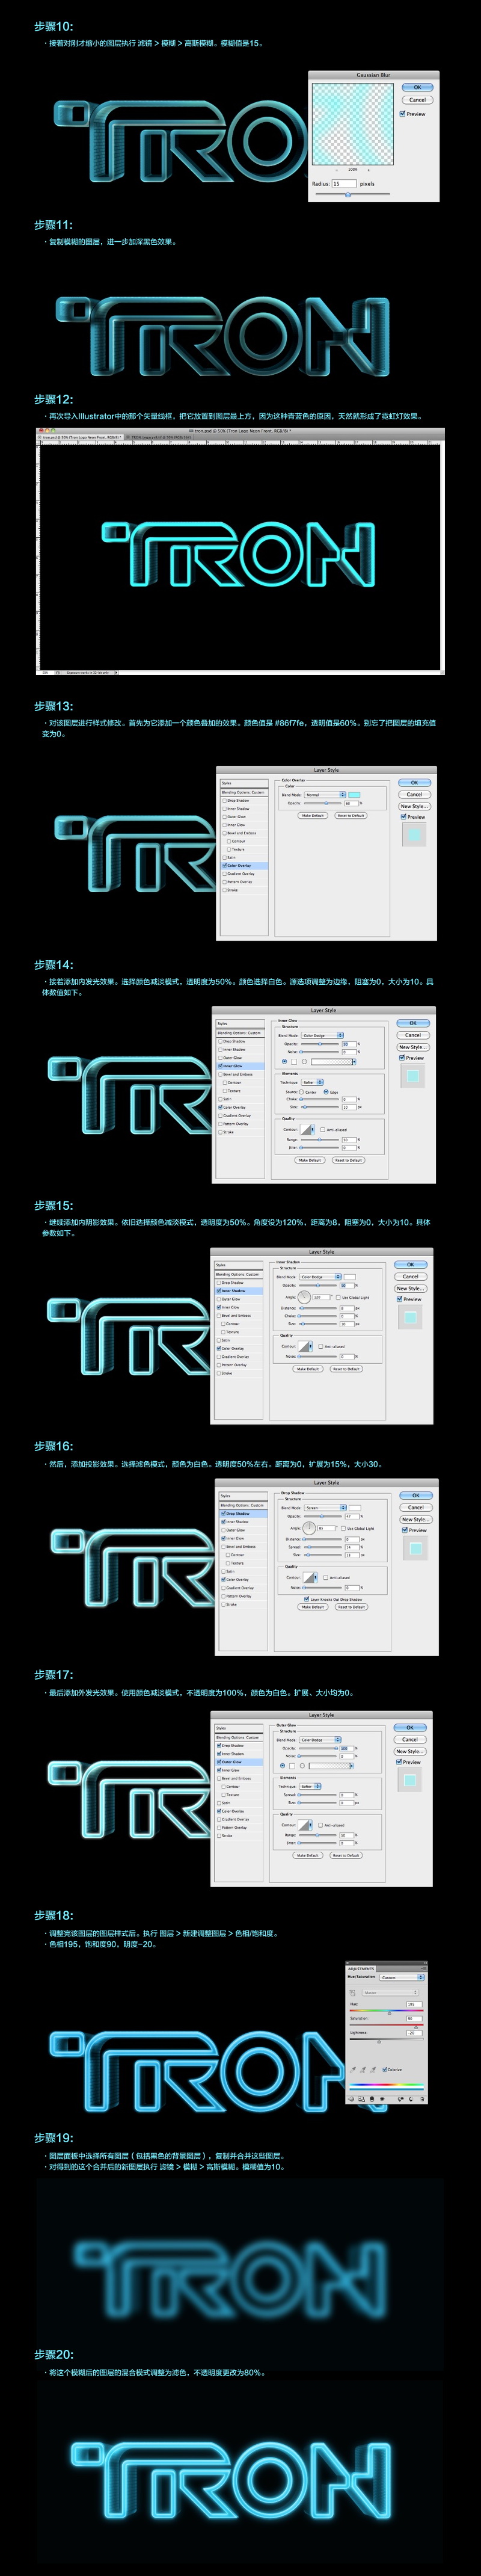Image resolution: width=481 pixels, height=2576 pixels.
Task: Click the Angle dial in the Drop Shadow dialog
Action: point(309,1528)
